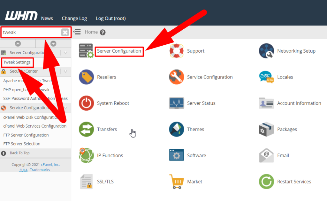Image resolution: width=327 pixels, height=201 pixels.
Task: Click the Server Status text label
Action: click(201, 103)
